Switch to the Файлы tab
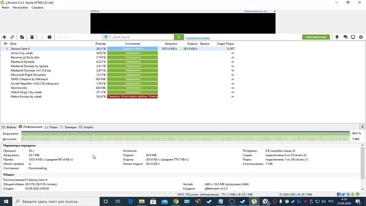The image size is (366, 206). 9,127
